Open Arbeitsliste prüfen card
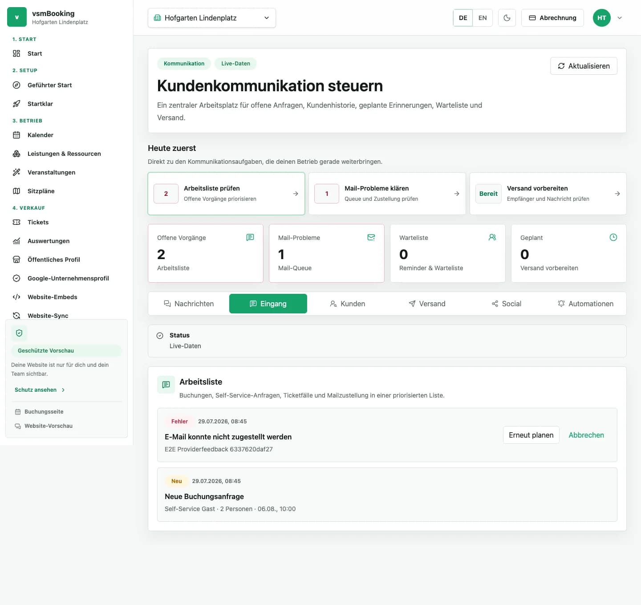This screenshot has height=605, width=641. click(226, 194)
